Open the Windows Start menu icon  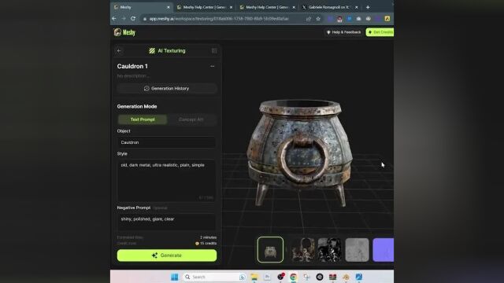pos(174,277)
